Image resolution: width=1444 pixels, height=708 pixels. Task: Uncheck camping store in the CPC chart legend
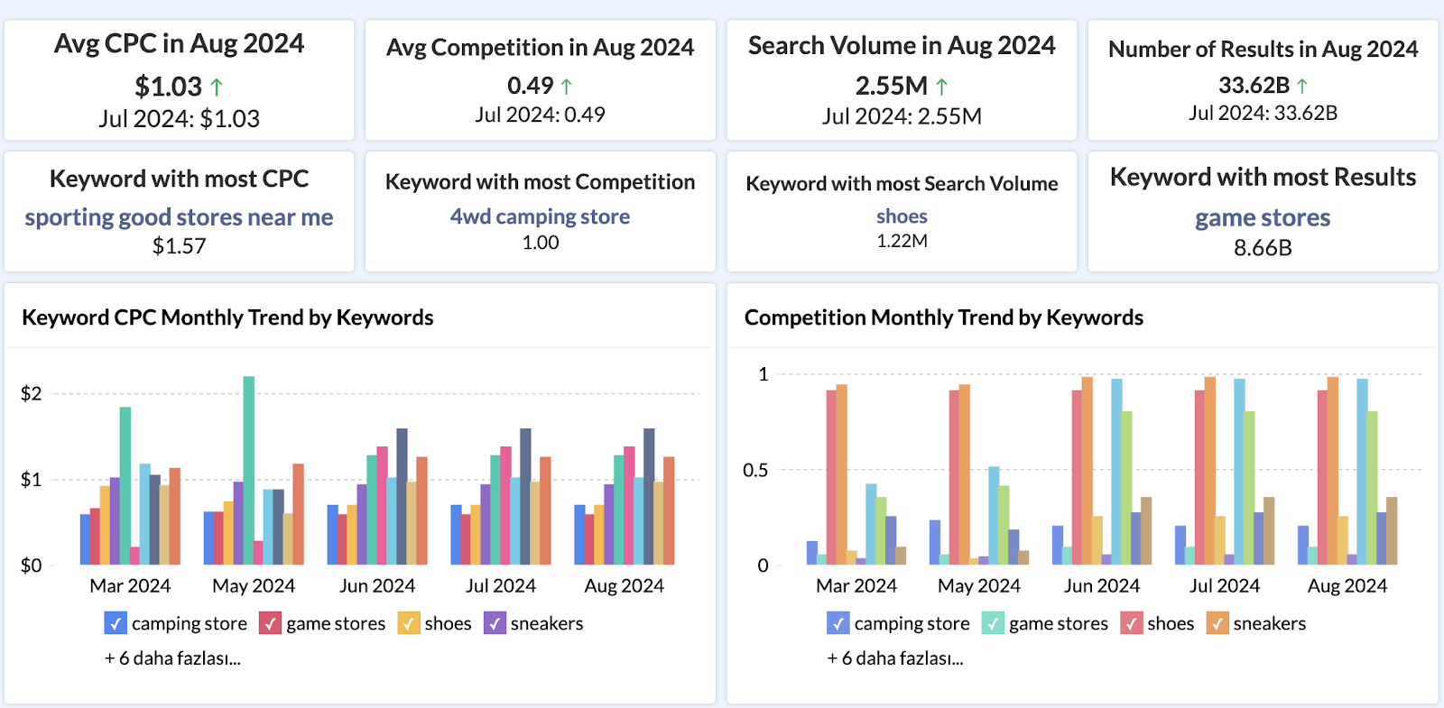[x=116, y=623]
